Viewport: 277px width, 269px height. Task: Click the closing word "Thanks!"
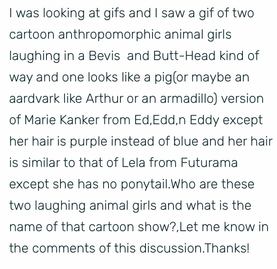(228, 248)
